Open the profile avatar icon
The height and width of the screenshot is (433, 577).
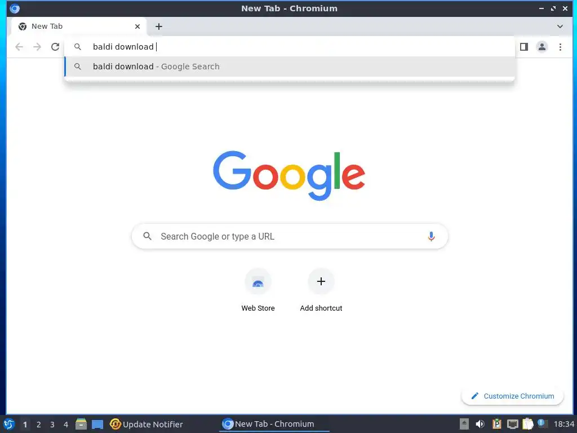(x=542, y=47)
